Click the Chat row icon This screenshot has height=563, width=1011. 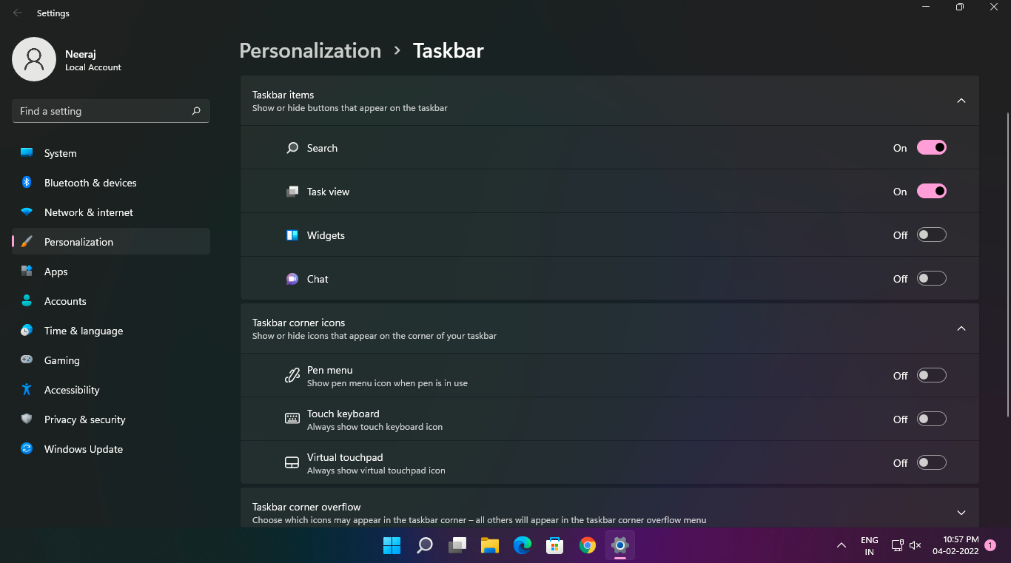click(x=292, y=279)
